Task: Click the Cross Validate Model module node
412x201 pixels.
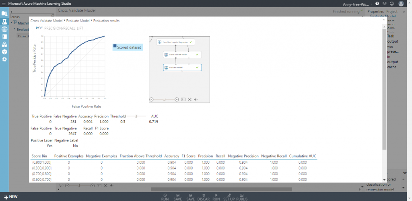Action: click(x=182, y=55)
